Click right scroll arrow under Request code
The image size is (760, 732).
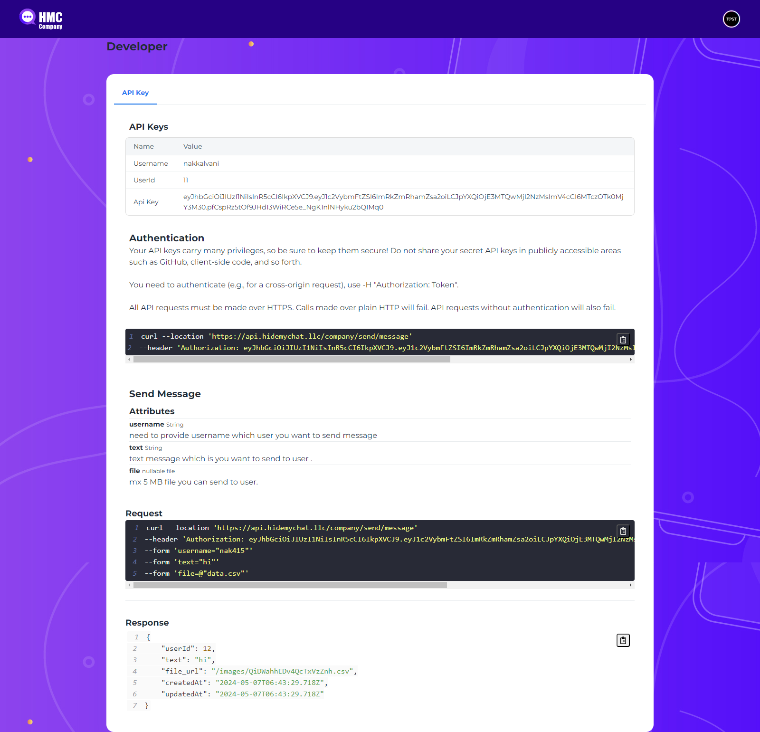point(630,585)
